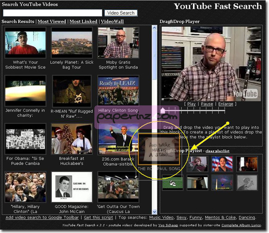Select Jennifer Connelly in charity thumbnail

(25, 91)
